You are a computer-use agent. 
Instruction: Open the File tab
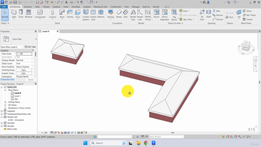point(4,7)
